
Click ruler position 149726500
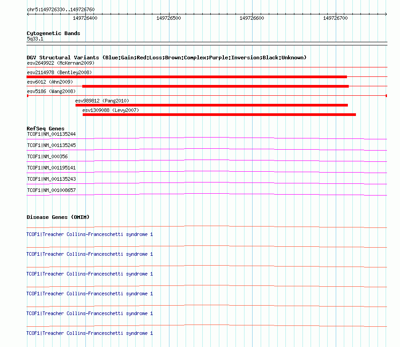(x=169, y=18)
